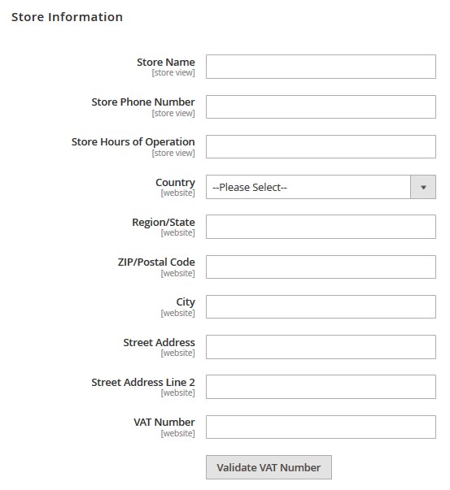Click the ZIP/Postal Code label
This screenshot has height=490, width=450.
tap(156, 262)
